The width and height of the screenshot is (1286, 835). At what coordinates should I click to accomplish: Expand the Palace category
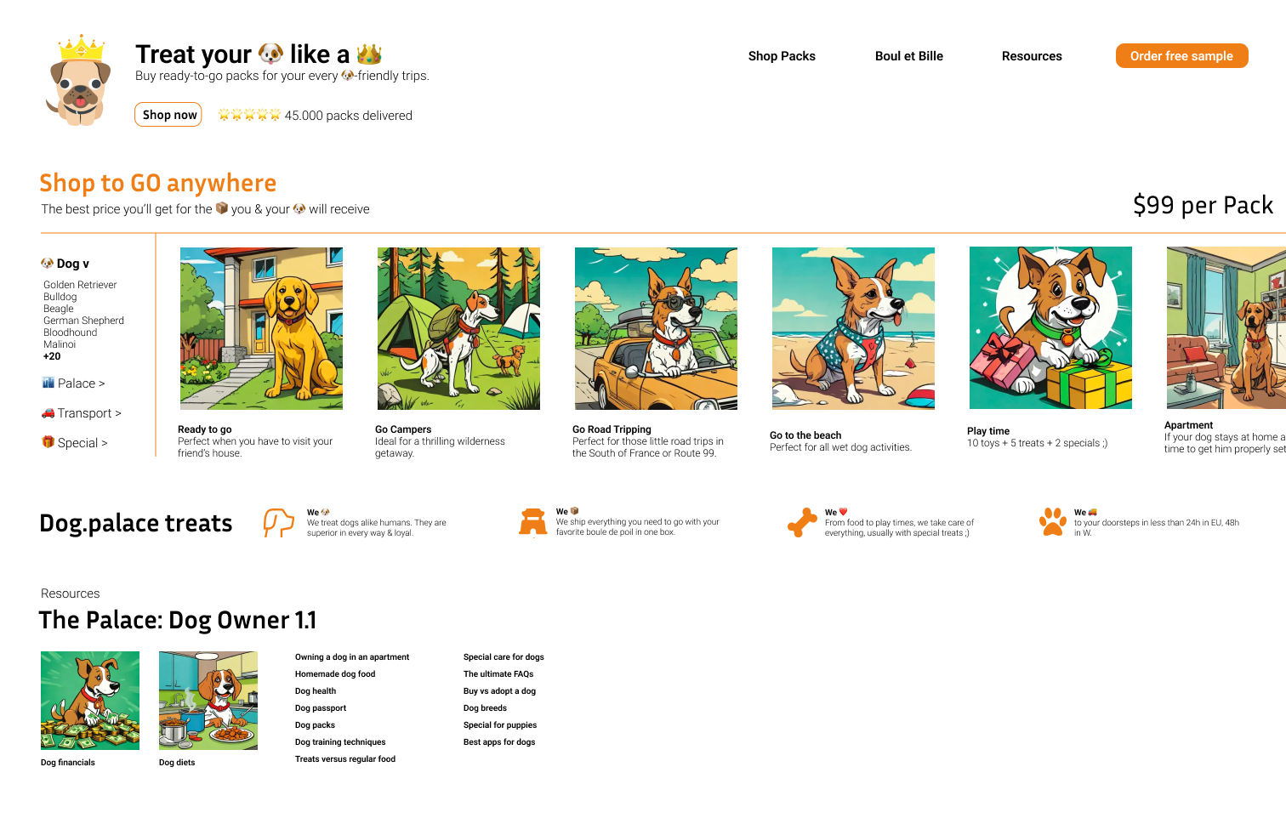click(x=73, y=383)
